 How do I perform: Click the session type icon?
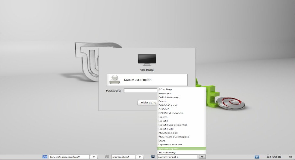[153, 157]
